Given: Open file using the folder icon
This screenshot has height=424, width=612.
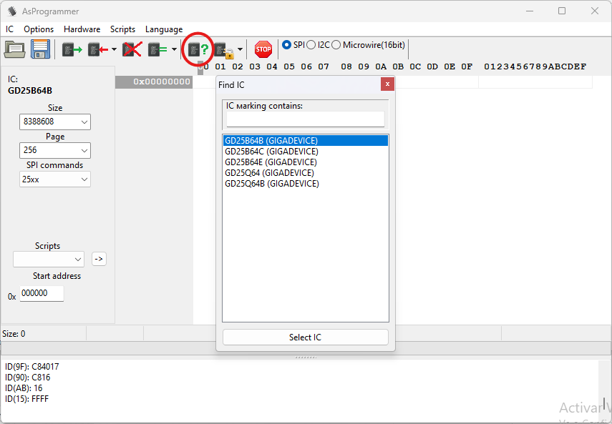Looking at the screenshot, I should point(14,49).
